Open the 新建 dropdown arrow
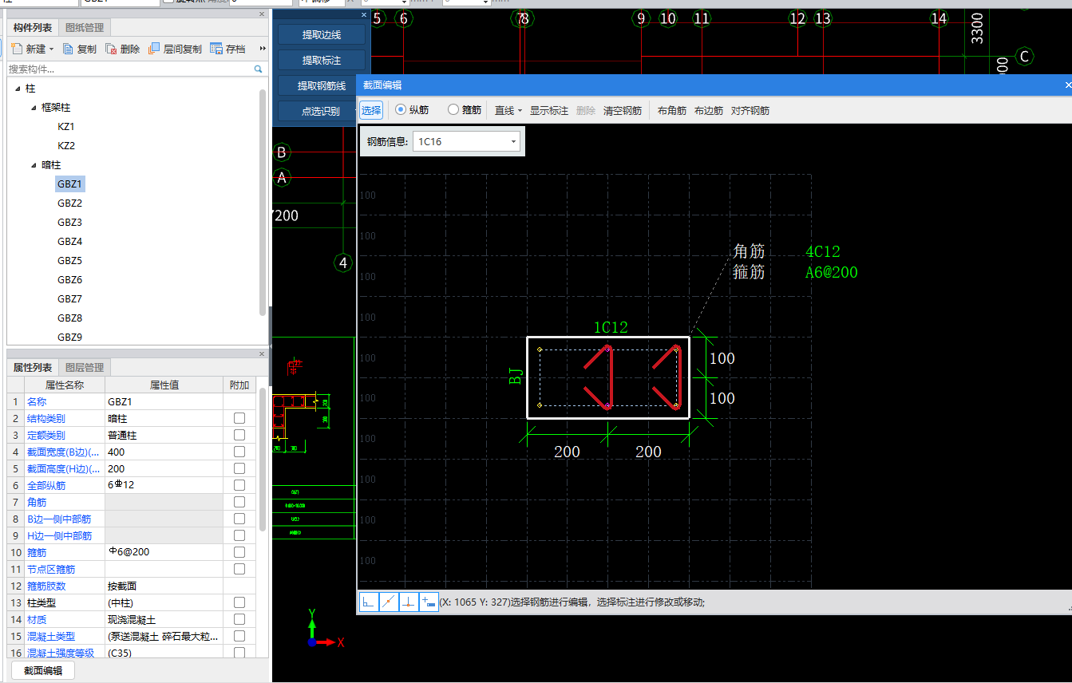This screenshot has height=683, width=1072. (51, 49)
